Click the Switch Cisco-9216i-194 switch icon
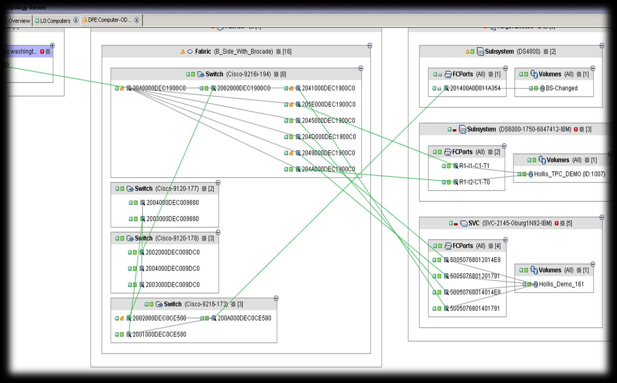The height and width of the screenshot is (383, 617). point(201,74)
